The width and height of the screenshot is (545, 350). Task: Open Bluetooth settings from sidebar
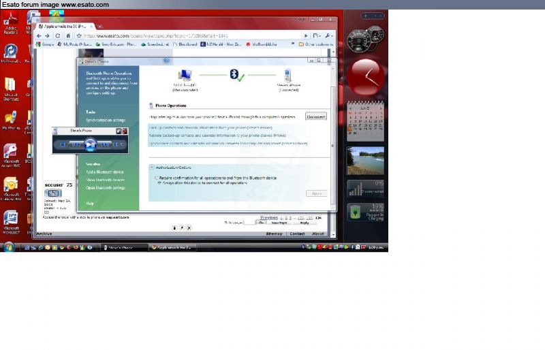(x=106, y=188)
